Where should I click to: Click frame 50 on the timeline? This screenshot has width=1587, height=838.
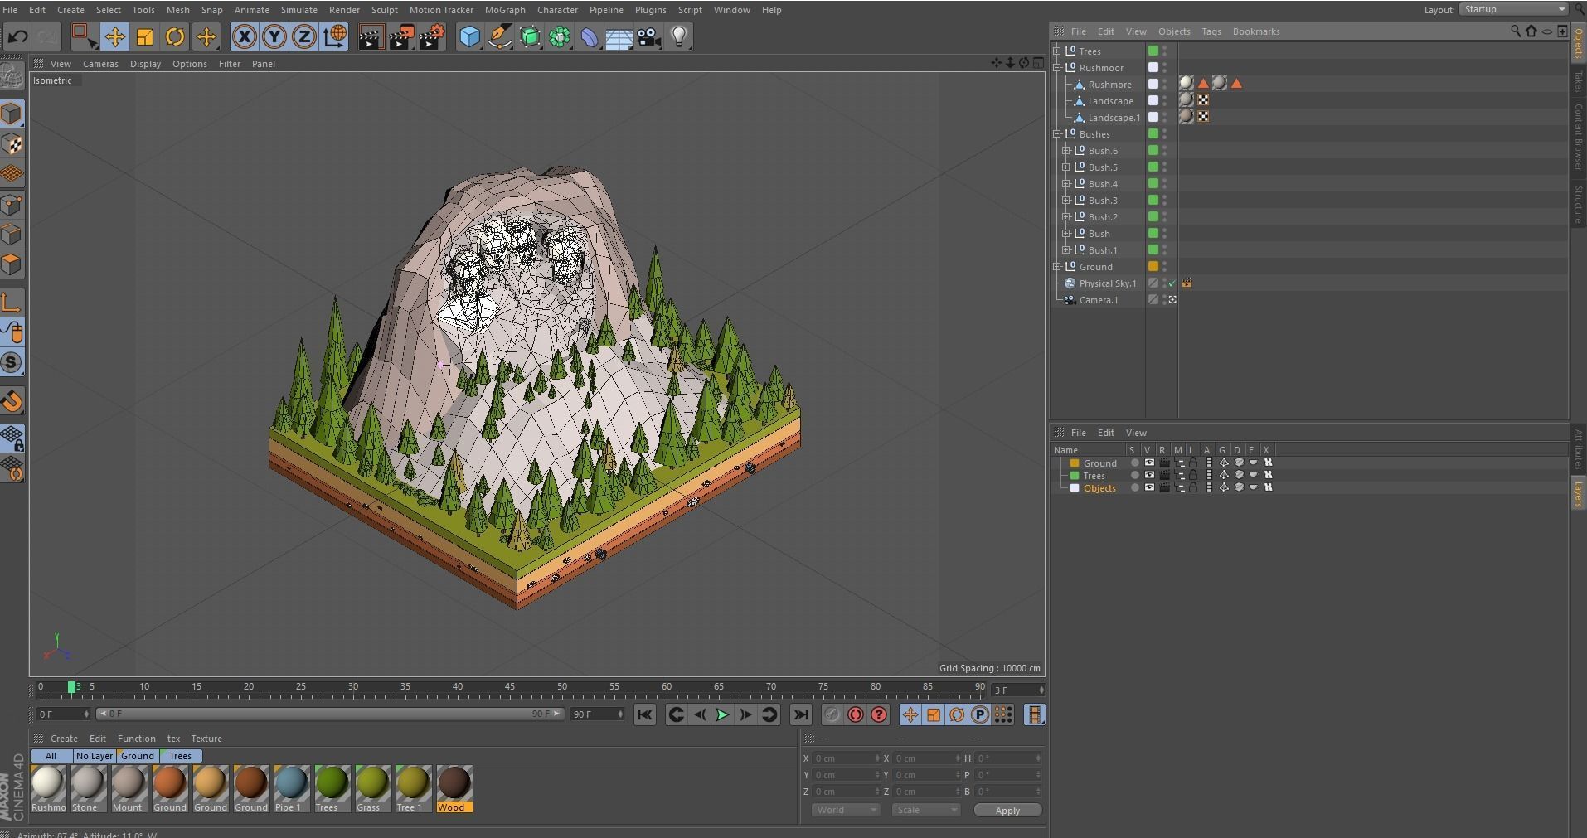click(561, 689)
